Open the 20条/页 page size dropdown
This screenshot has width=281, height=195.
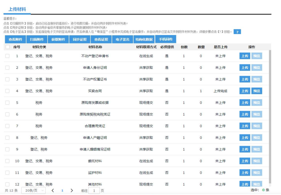pyautogui.click(x=33, y=191)
